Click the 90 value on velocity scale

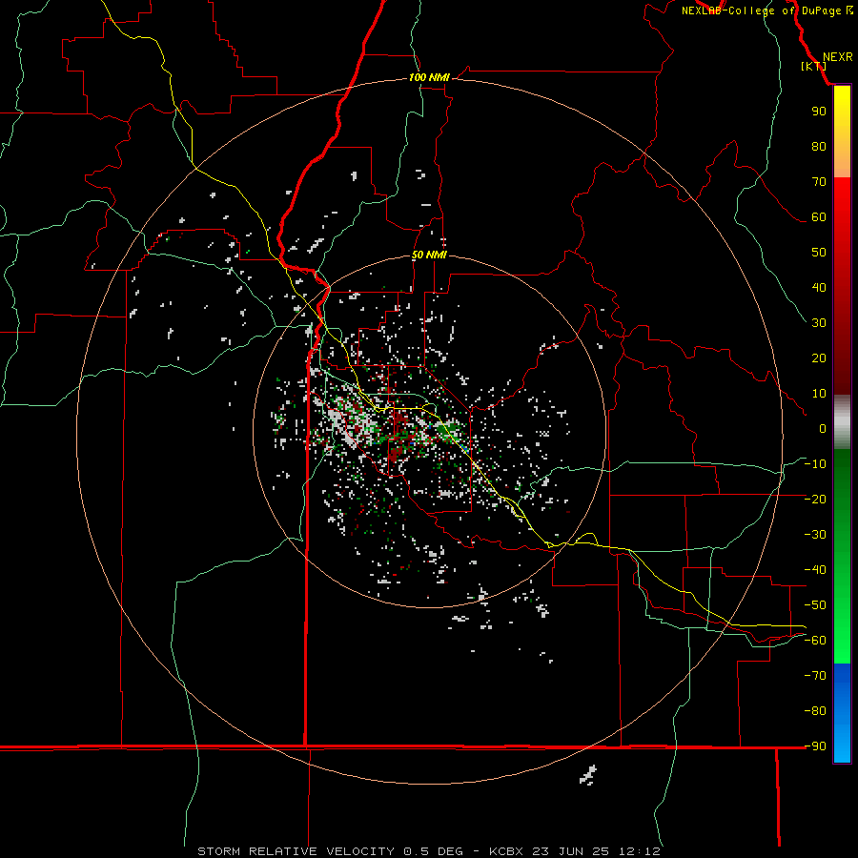pos(819,112)
